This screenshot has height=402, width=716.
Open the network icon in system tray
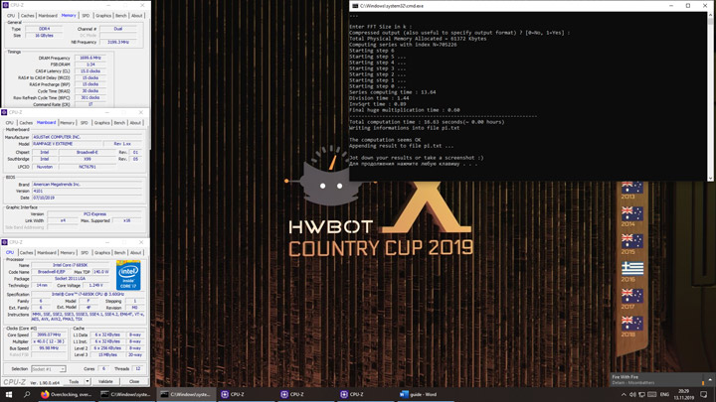pos(641,395)
